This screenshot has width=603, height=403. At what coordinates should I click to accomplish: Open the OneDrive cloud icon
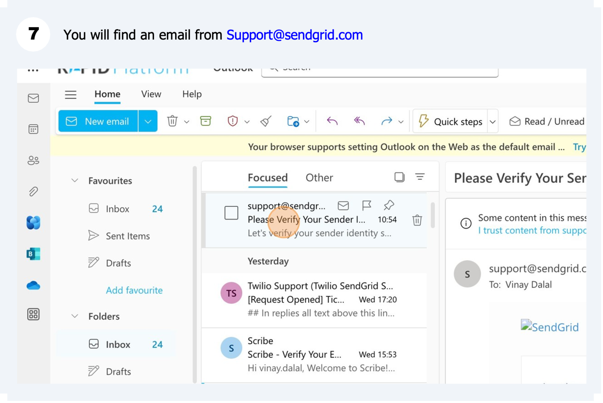tap(33, 285)
